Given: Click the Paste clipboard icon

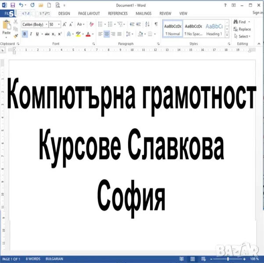Looking at the screenshot, I should (x=7, y=28).
